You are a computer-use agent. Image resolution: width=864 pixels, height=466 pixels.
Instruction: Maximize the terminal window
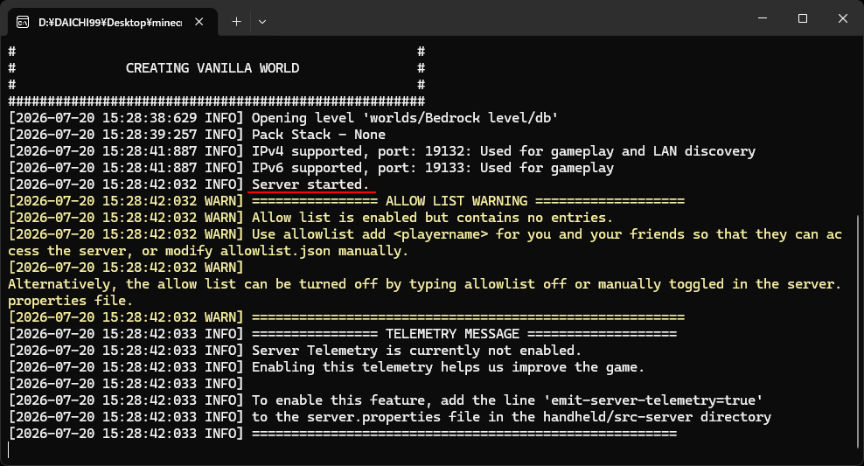[x=803, y=18]
